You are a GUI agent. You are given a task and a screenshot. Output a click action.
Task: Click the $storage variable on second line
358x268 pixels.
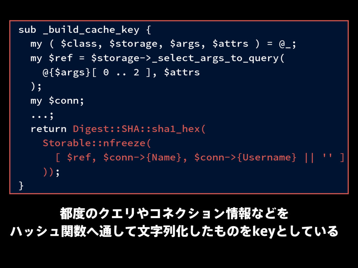coord(133,44)
